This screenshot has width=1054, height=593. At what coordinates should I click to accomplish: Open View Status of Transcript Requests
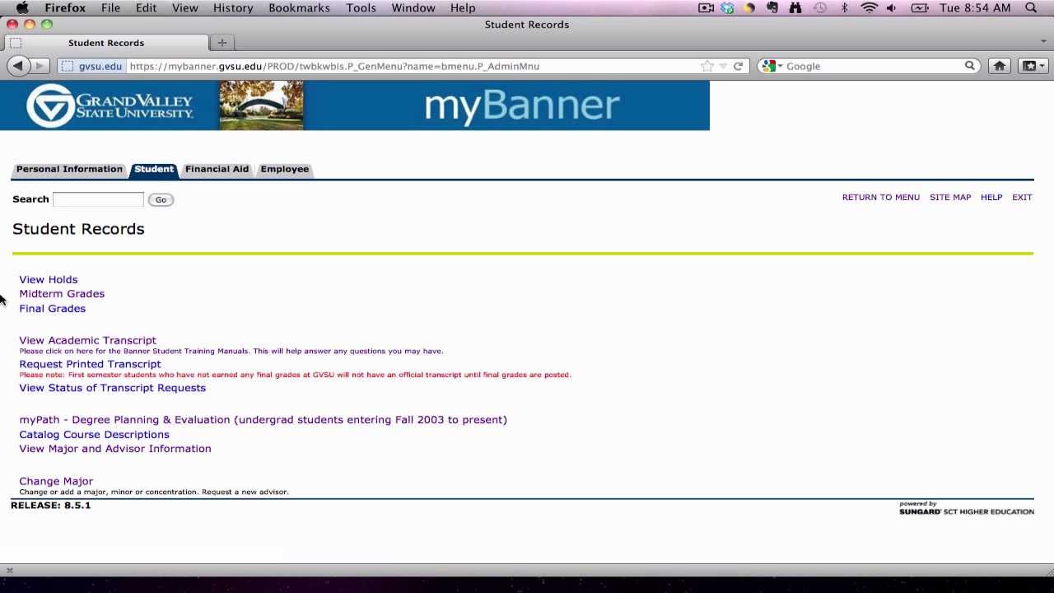point(112,388)
